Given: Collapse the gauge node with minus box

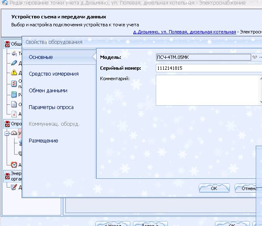Looking at the screenshot, I should pos(7,133).
